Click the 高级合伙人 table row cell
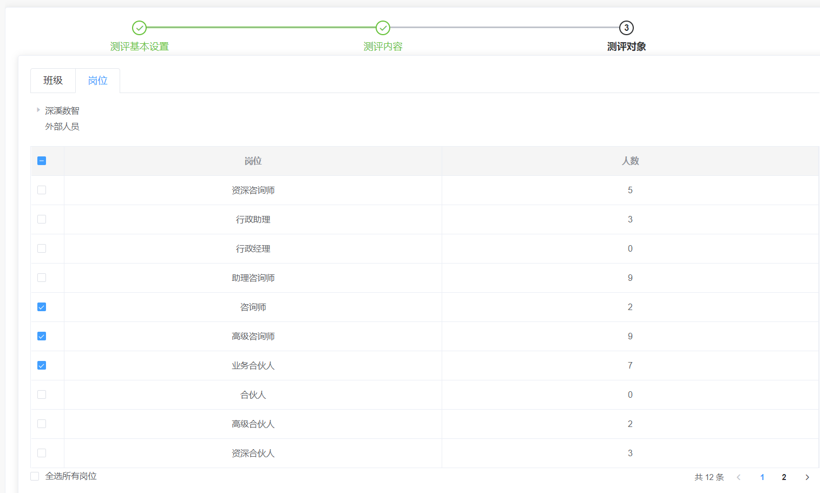 point(253,424)
